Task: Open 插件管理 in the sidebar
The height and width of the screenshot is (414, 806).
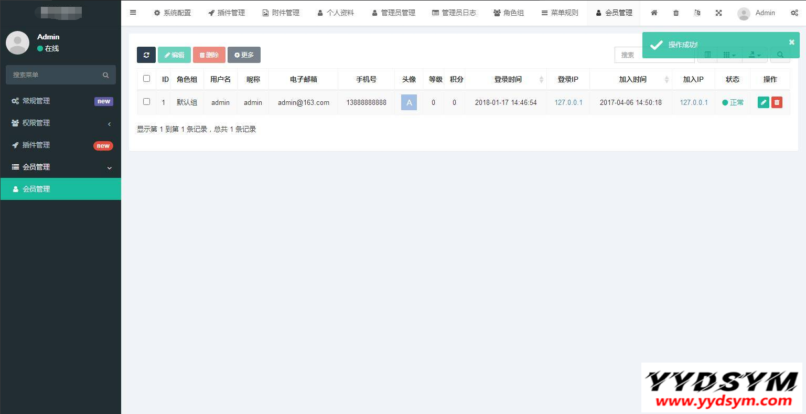Action: pyautogui.click(x=61, y=145)
